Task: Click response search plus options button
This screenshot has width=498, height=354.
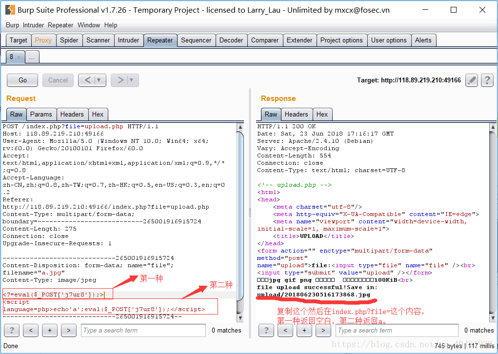Action: tap(304, 330)
